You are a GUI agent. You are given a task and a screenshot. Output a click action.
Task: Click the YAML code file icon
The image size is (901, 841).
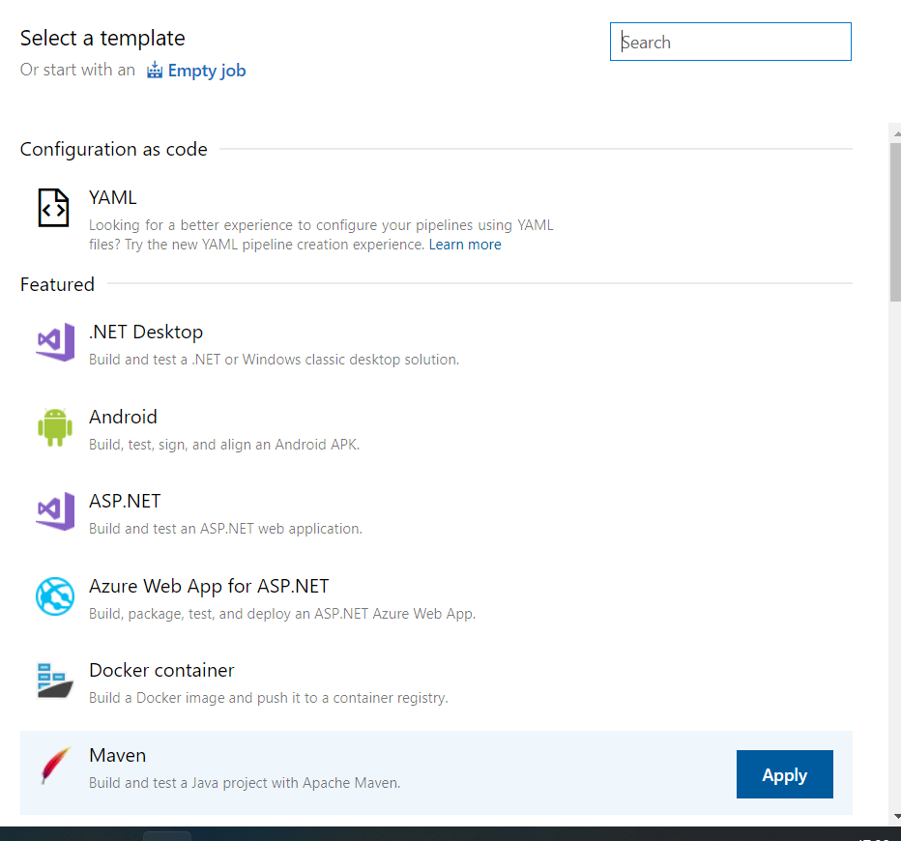pos(53,208)
